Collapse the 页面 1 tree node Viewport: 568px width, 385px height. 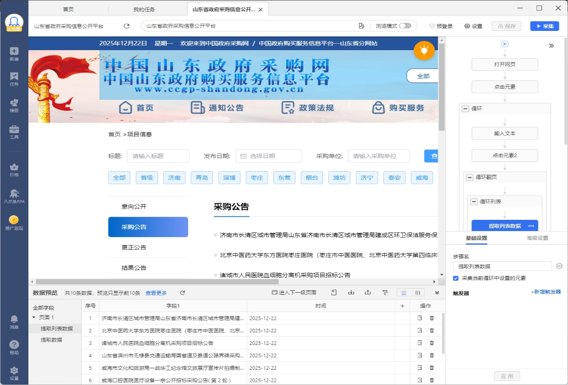[x=34, y=317]
